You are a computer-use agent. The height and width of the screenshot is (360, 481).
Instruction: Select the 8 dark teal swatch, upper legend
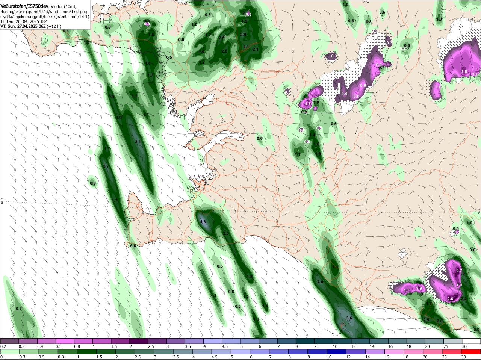coord(305,341)
